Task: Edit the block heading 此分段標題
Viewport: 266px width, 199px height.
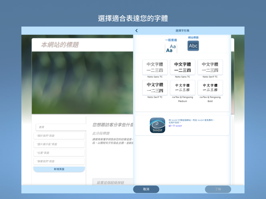Action: pos(101,133)
